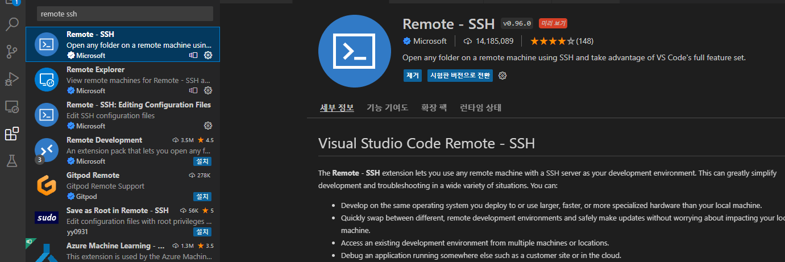Select the Azure Machine Learning entry title

[x=116, y=246]
